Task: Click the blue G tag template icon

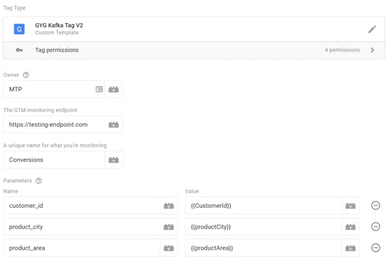Action: coord(19,29)
